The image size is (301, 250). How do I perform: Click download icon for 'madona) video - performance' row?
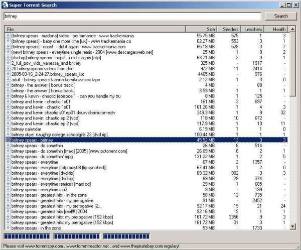point(8,35)
